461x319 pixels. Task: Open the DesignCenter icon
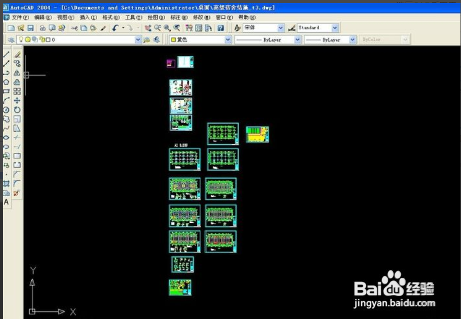pos(199,28)
